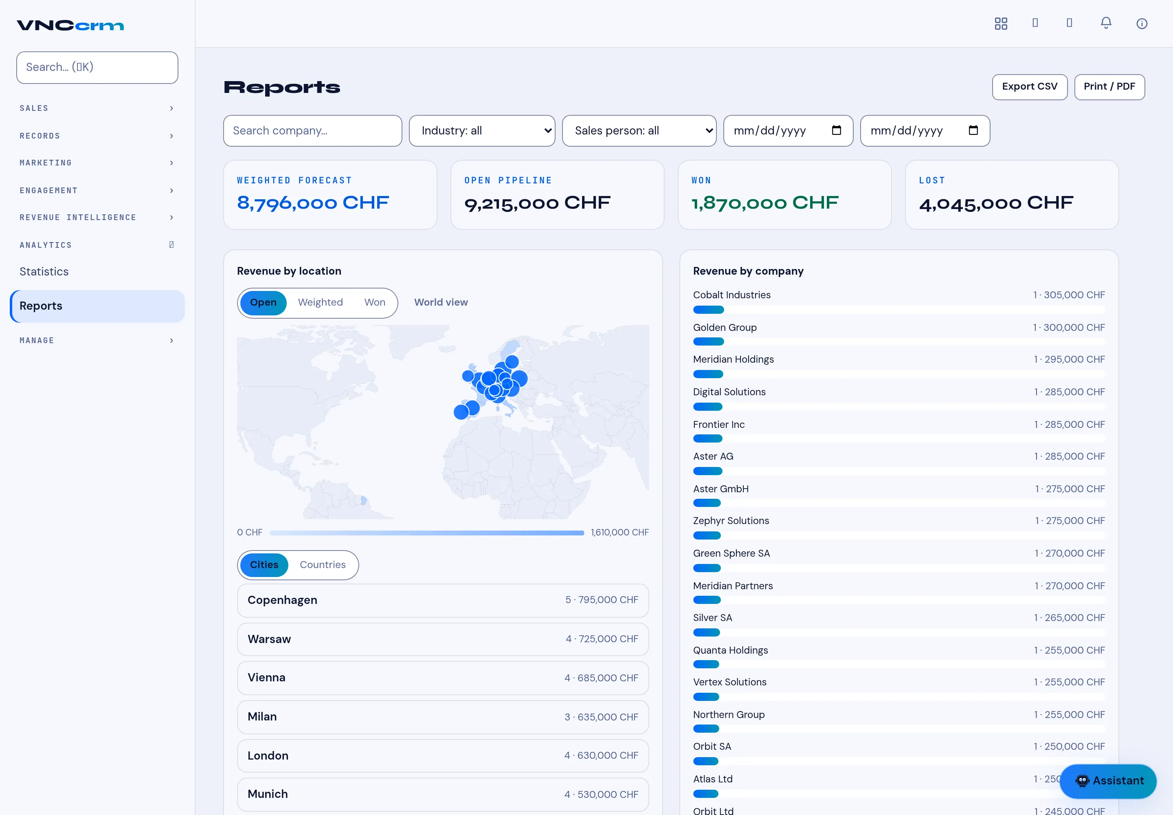Click the VNCcrm logo

70,26
